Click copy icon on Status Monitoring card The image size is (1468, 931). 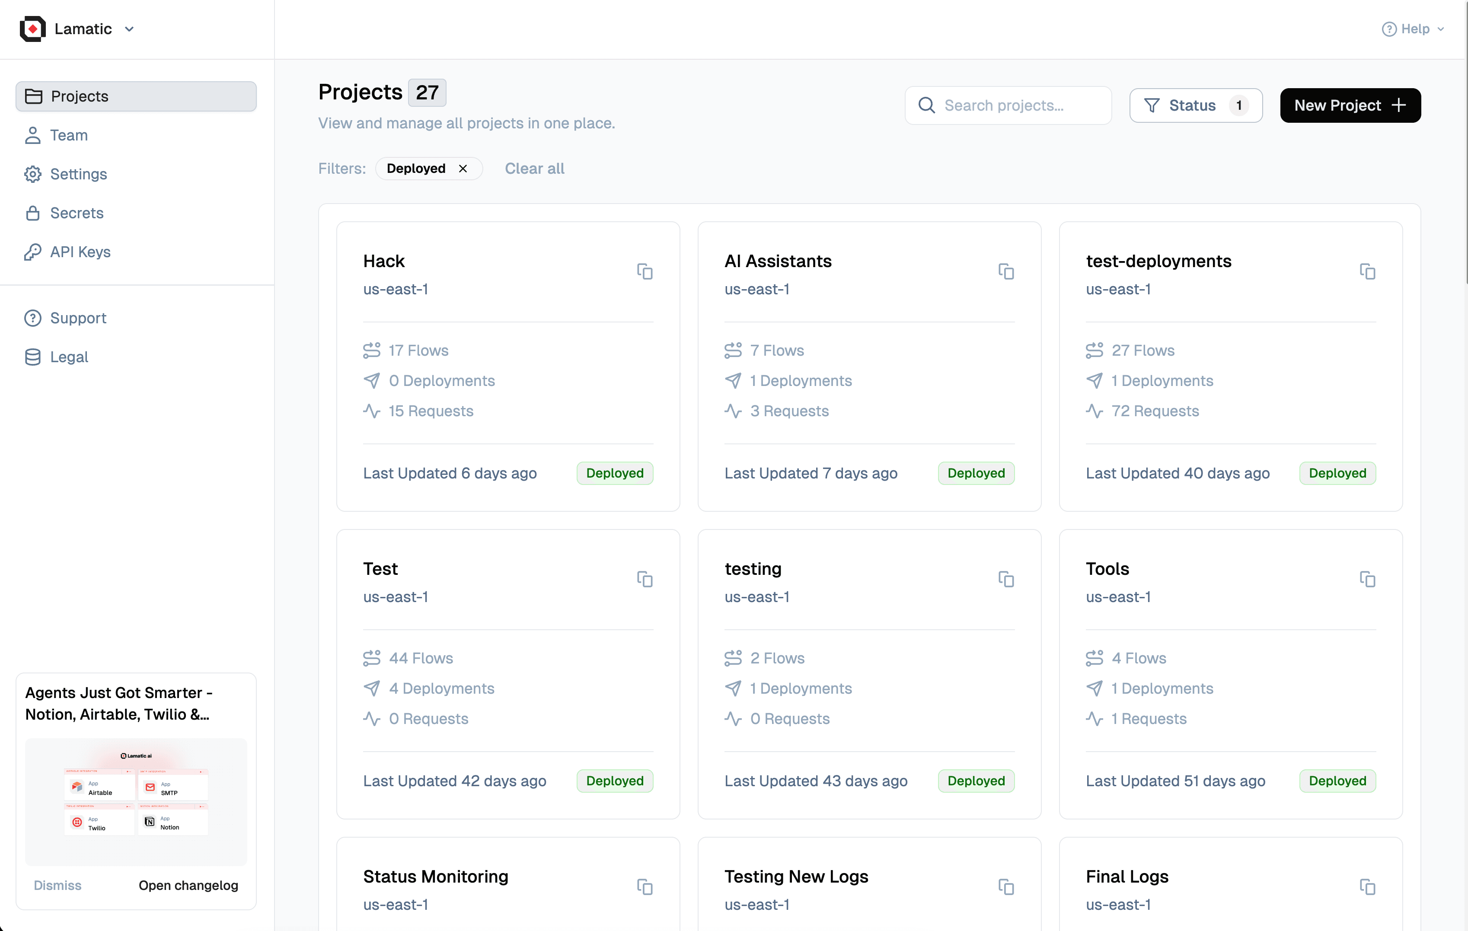[x=645, y=886]
